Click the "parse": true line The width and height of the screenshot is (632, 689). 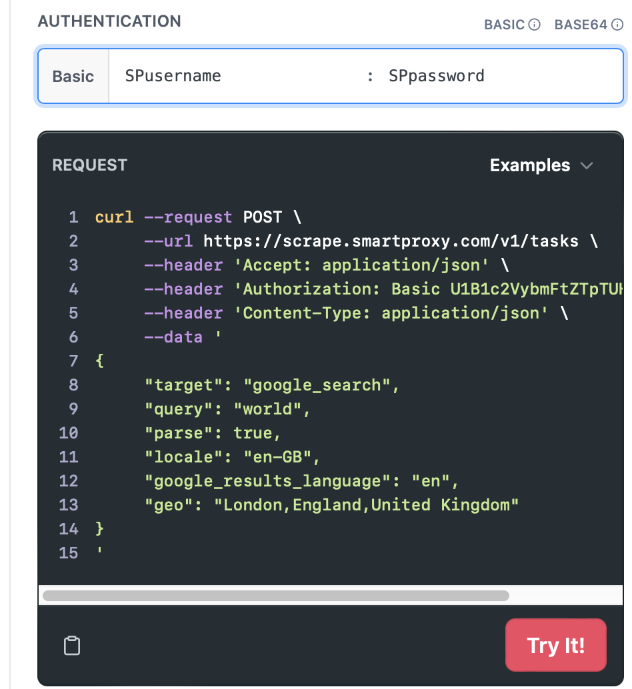click(213, 433)
